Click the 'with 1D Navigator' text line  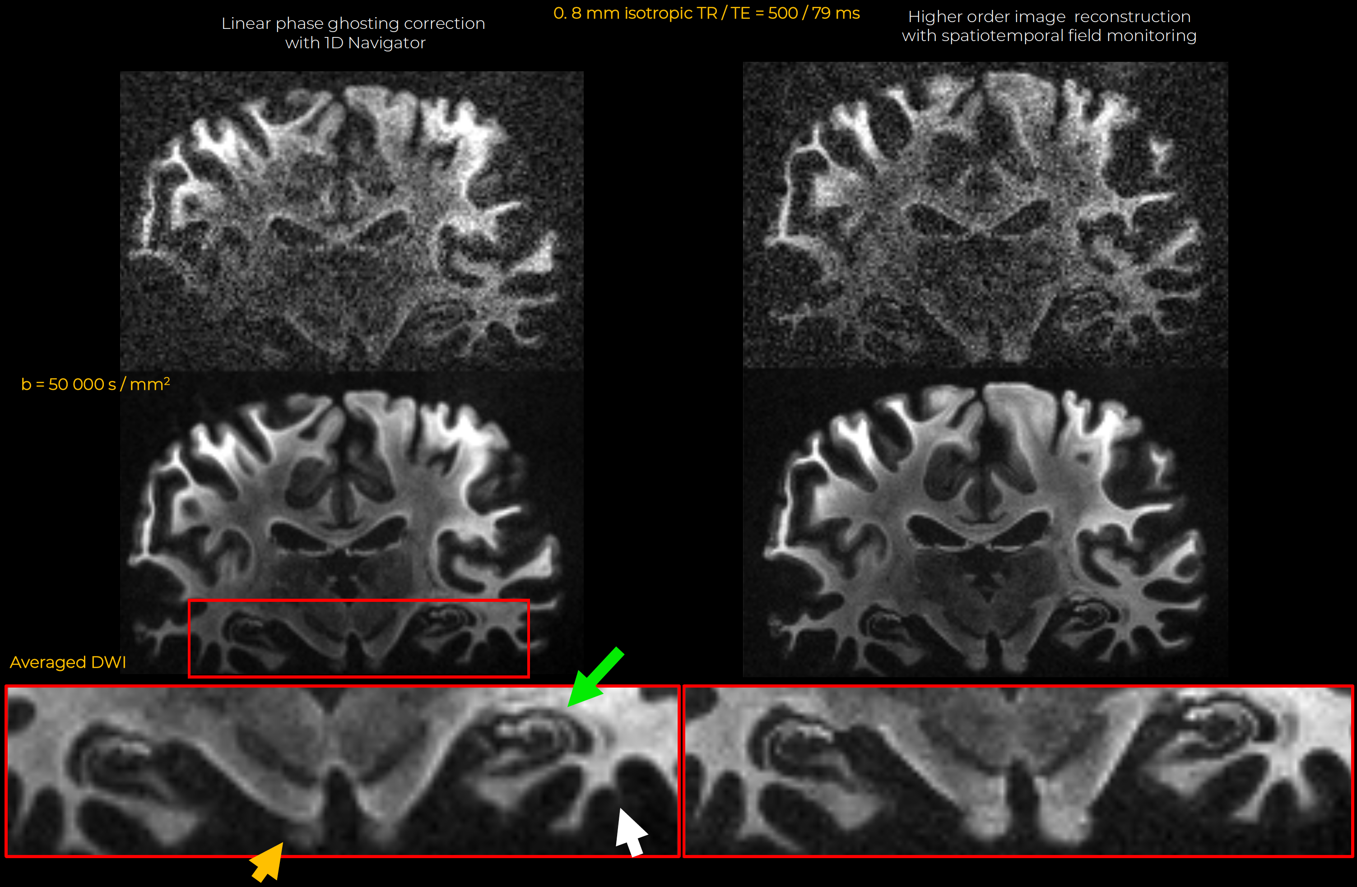tap(355, 43)
